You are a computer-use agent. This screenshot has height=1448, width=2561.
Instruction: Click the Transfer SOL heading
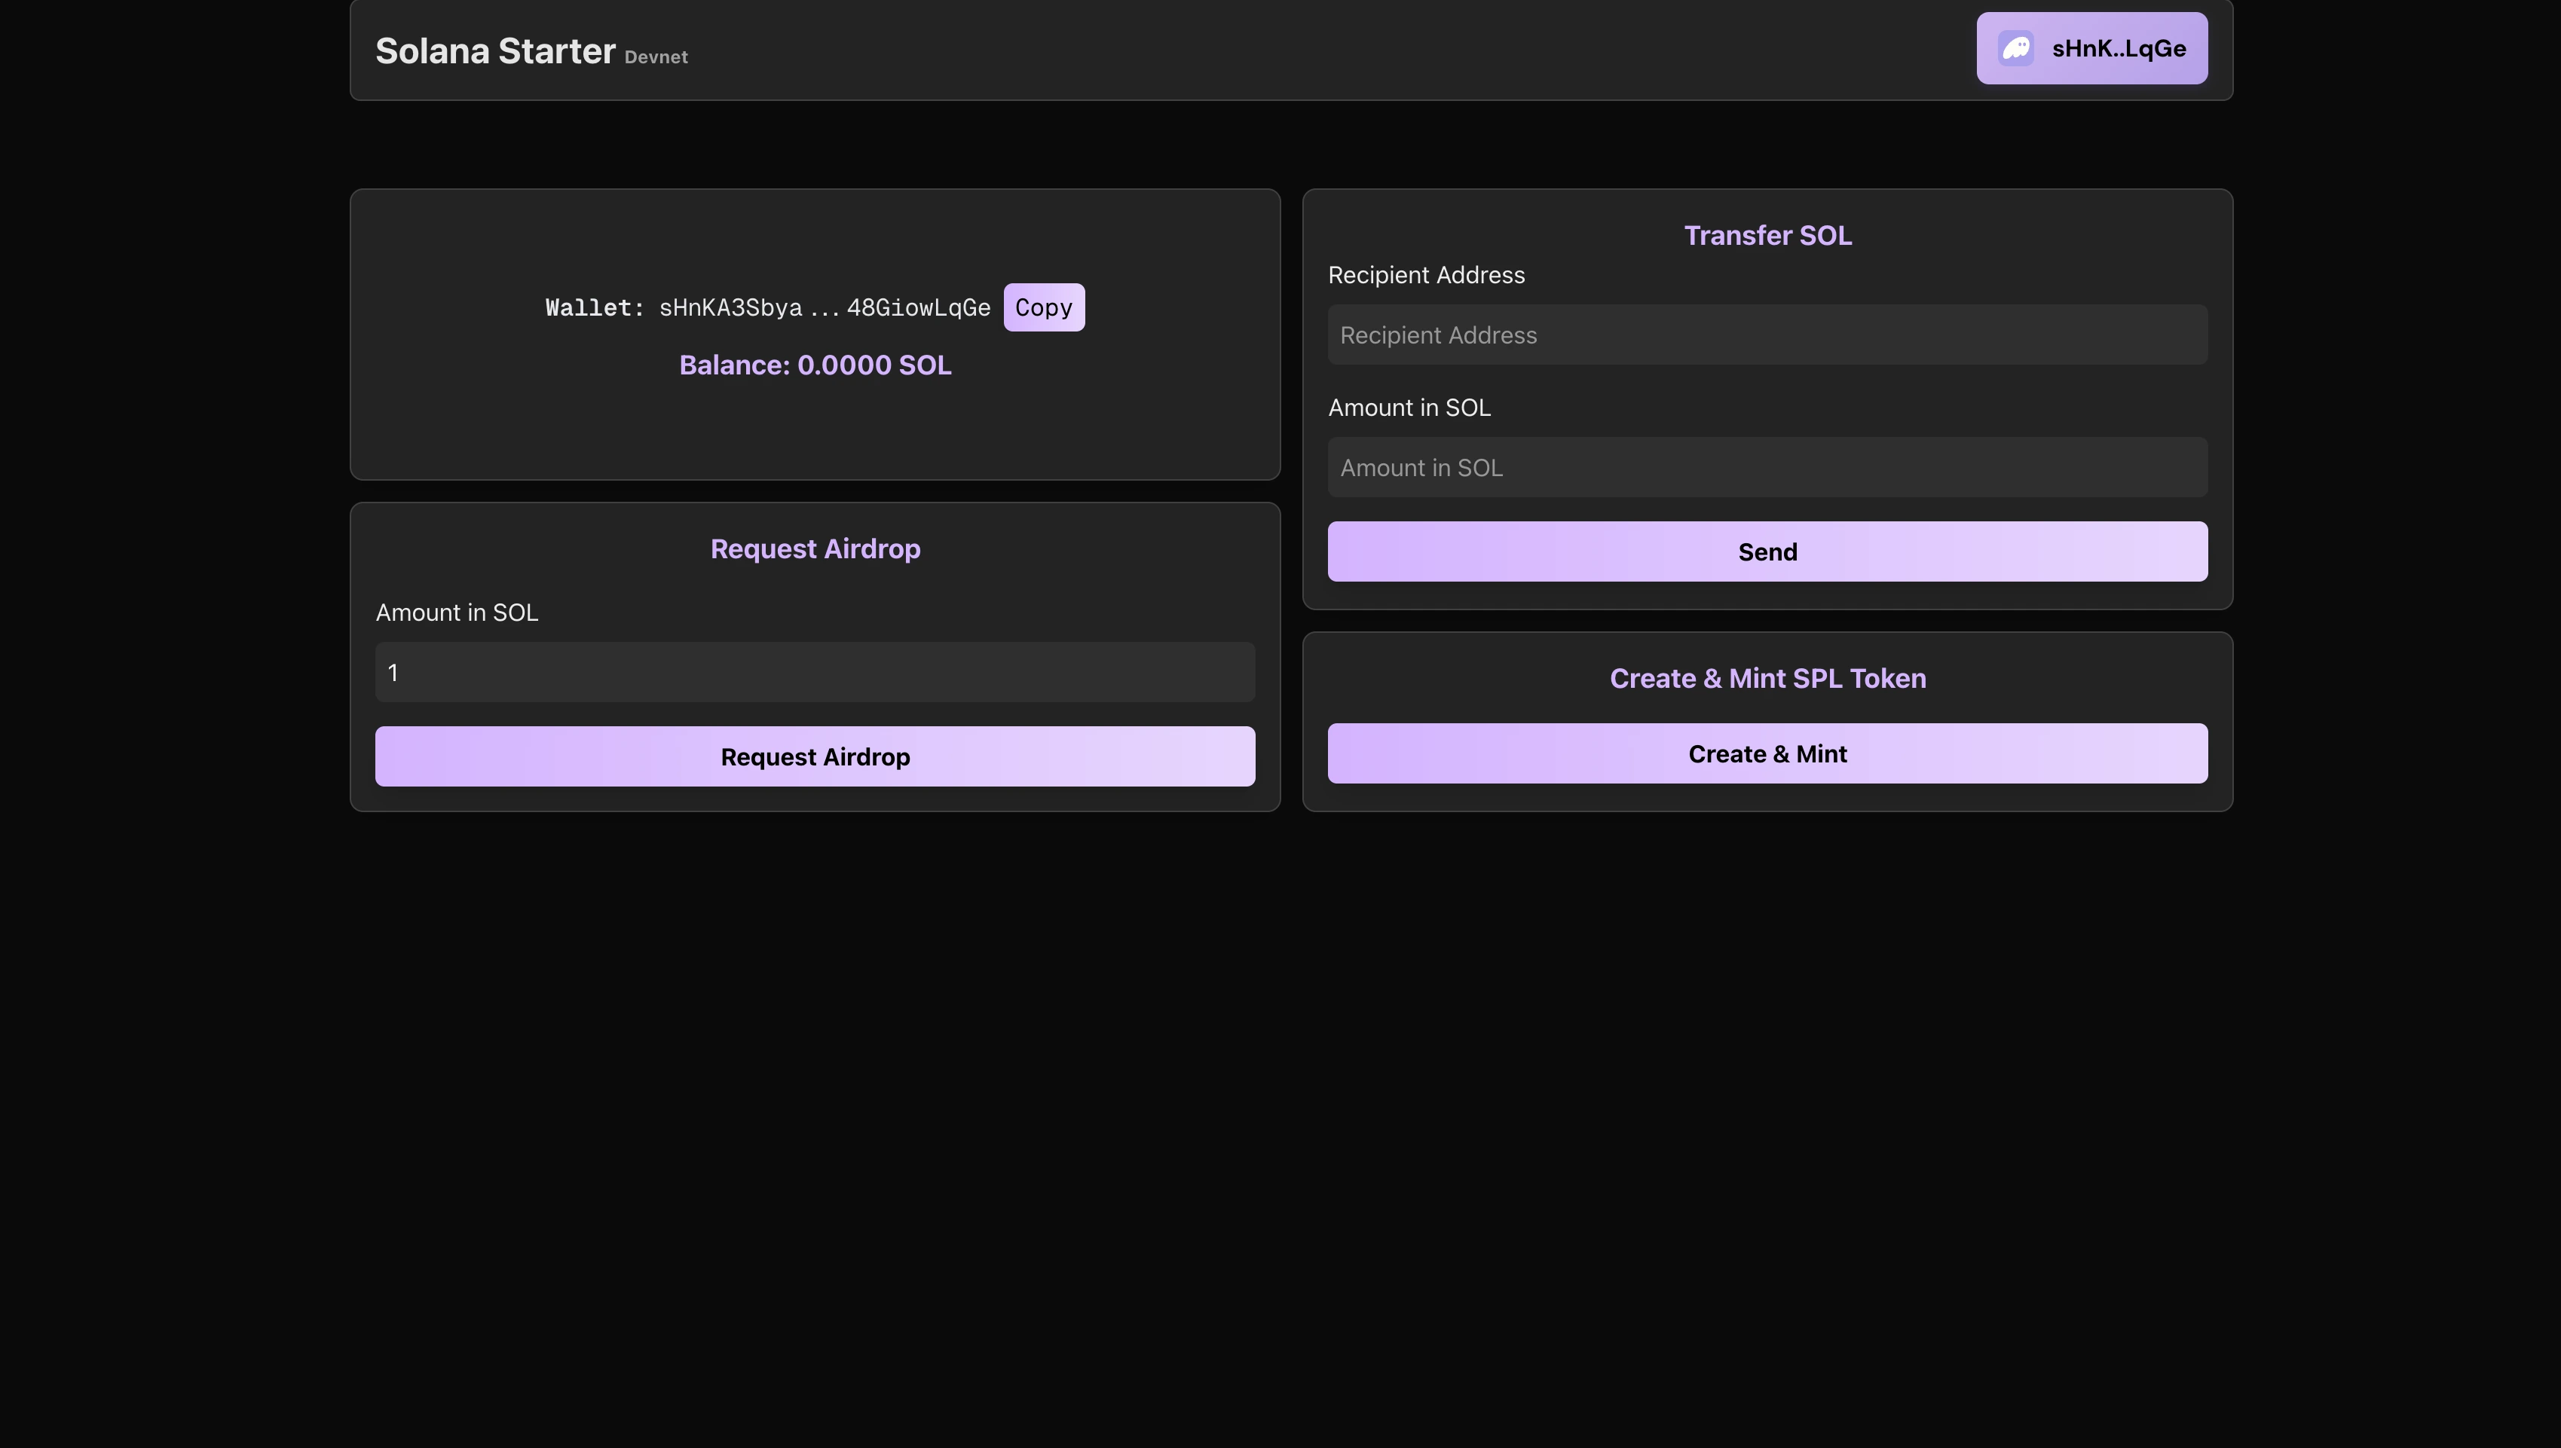(x=1767, y=236)
